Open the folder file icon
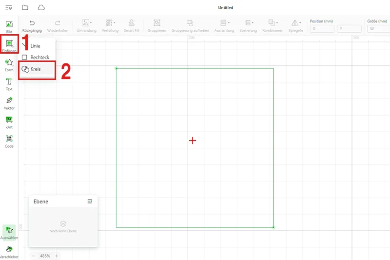 point(25,7)
